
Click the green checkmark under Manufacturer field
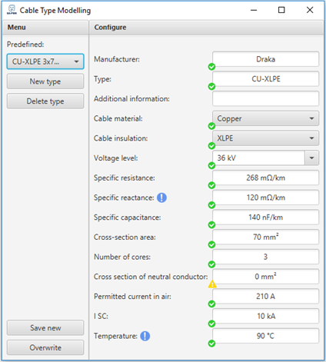(211, 67)
